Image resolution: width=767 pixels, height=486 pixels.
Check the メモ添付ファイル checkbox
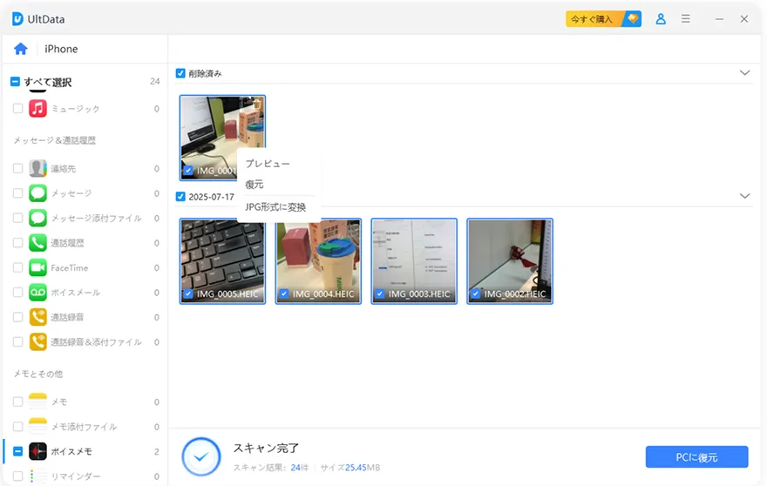coord(17,427)
